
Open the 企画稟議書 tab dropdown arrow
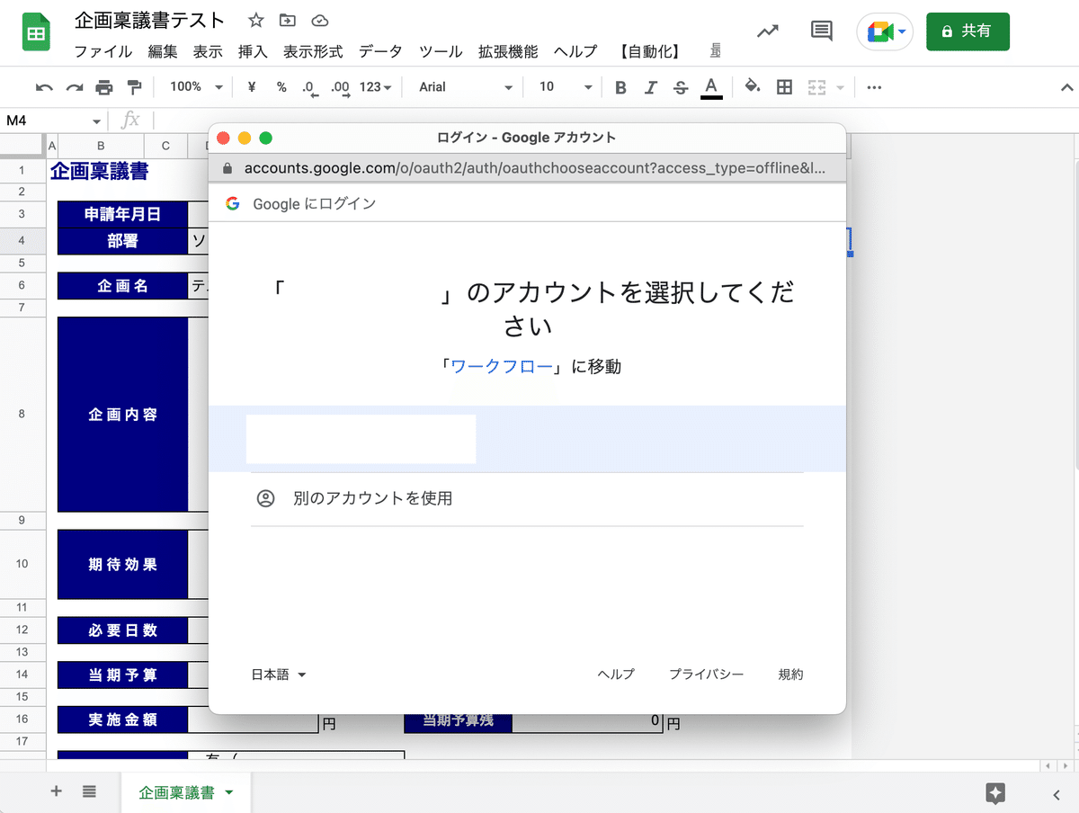point(228,792)
